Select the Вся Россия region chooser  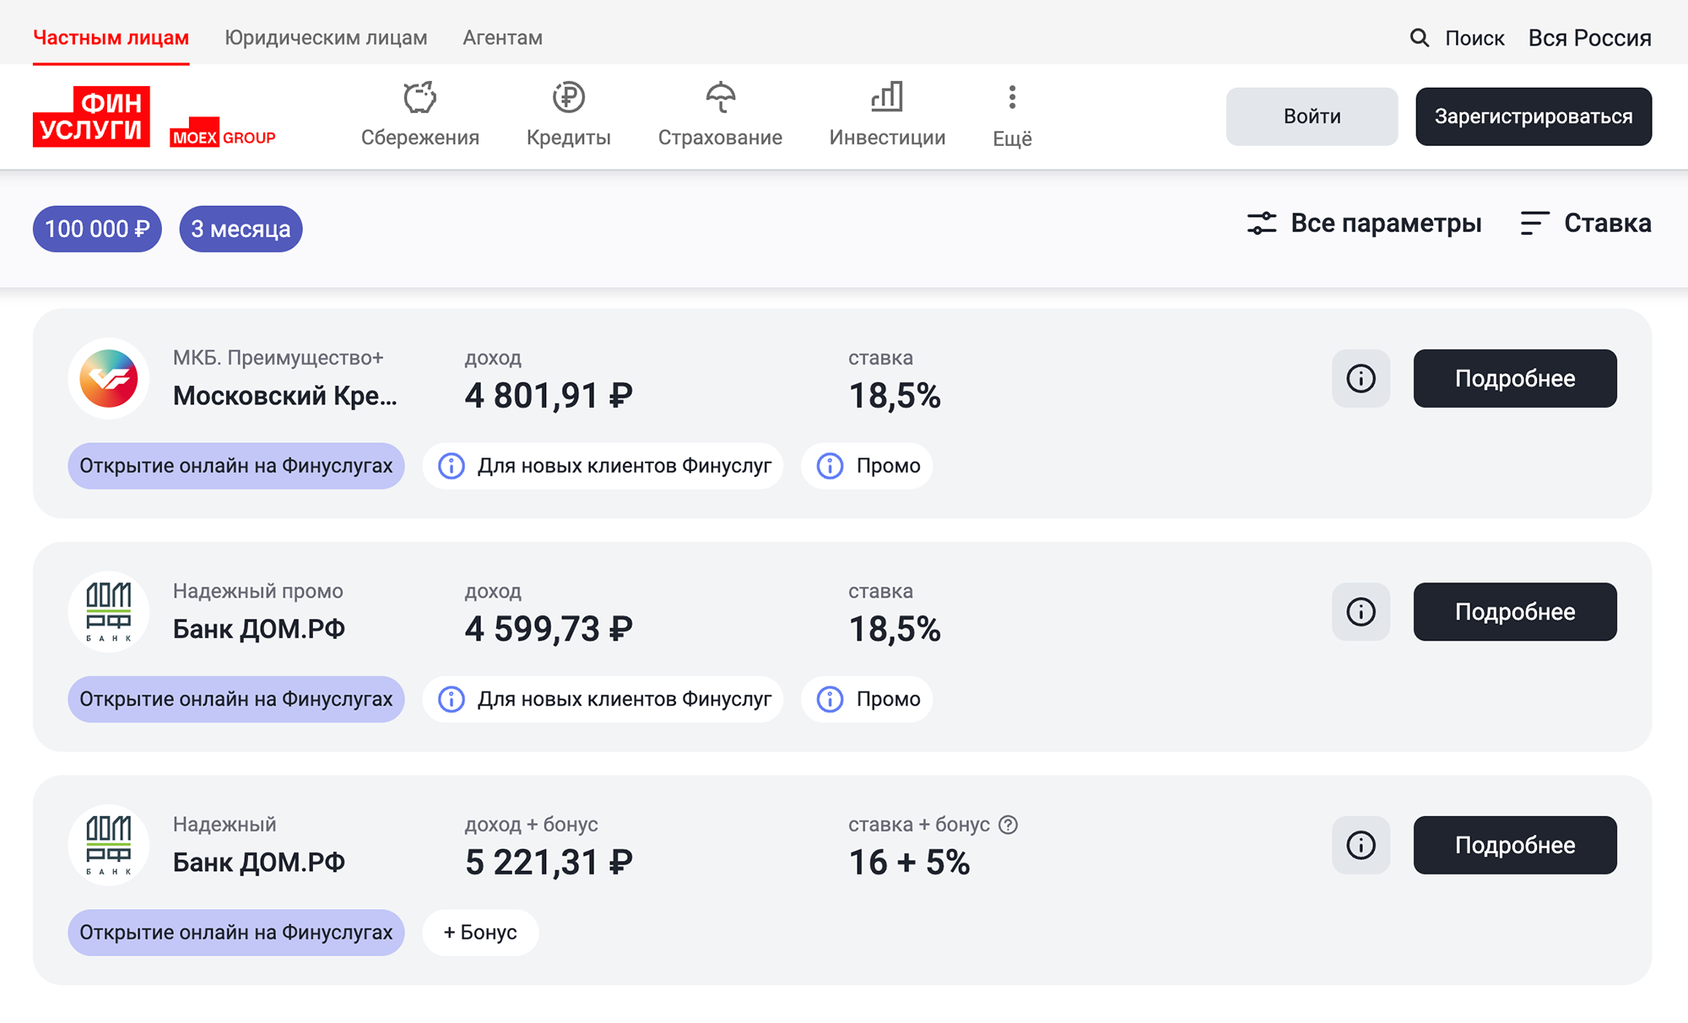point(1589,38)
